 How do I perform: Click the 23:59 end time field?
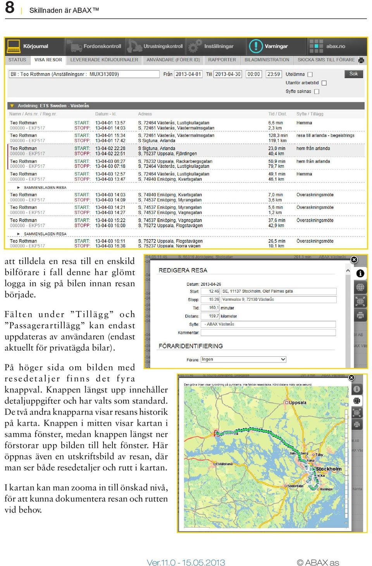[x=274, y=74]
